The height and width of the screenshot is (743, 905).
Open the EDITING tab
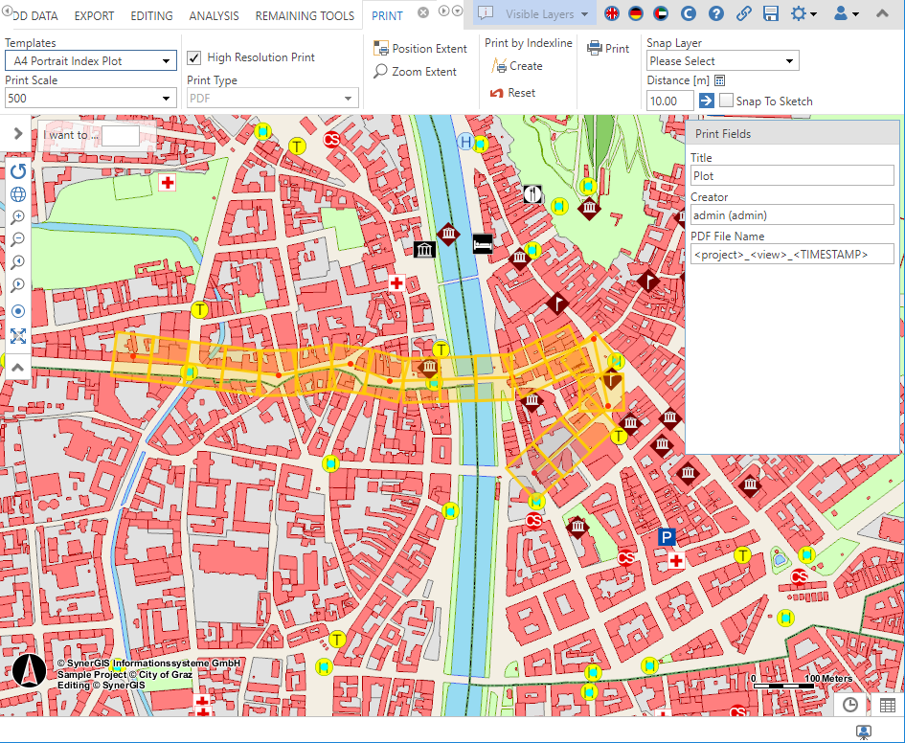(151, 16)
